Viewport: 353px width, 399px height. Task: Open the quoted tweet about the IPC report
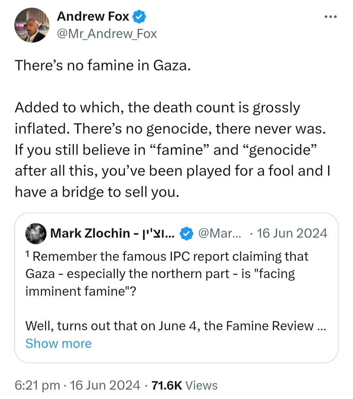pyautogui.click(x=176, y=288)
